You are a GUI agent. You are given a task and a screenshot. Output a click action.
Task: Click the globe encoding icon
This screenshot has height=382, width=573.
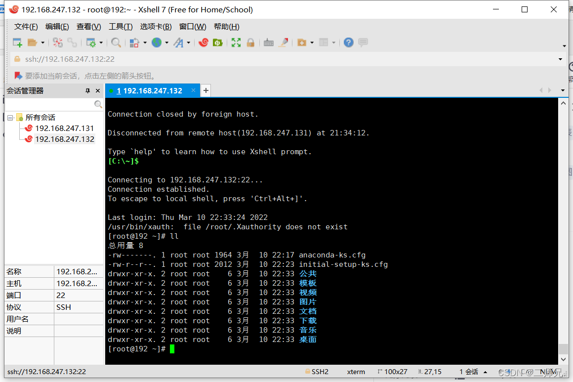(157, 42)
